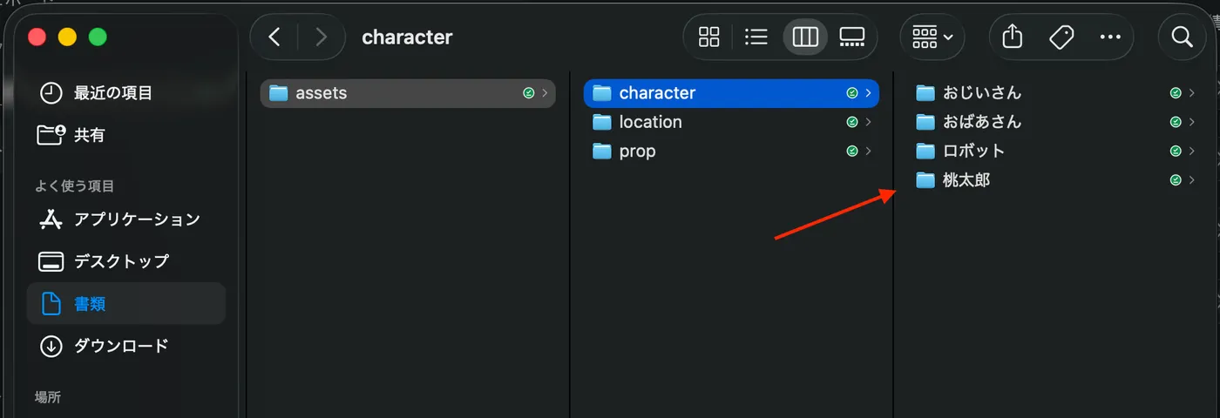Image resolution: width=1220 pixels, height=418 pixels.
Task: Select column view mode
Action: point(805,37)
